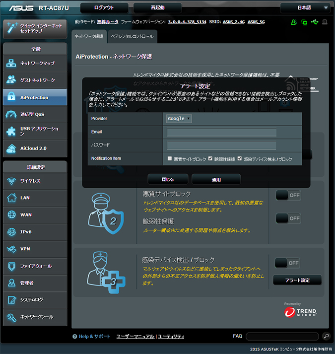This screenshot has width=335, height=354.
Task: Click the ASUS logo
Action: click(x=21, y=8)
